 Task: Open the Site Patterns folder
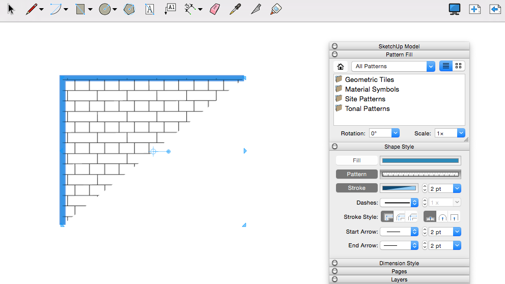tap(364, 99)
